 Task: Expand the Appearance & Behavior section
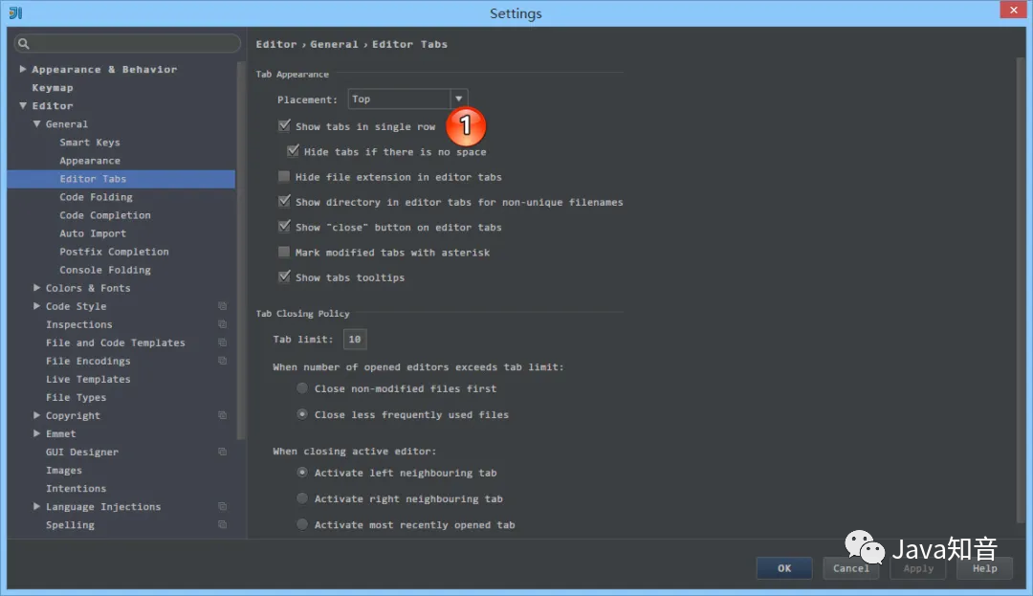click(x=23, y=70)
